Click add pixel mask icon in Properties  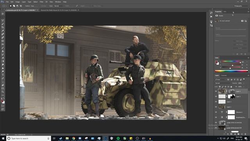242,21
